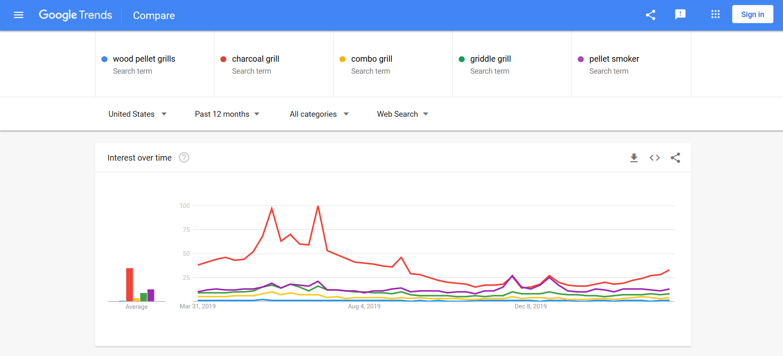The height and width of the screenshot is (356, 783).
Task: Go to Google Trends home logo
Action: tap(75, 15)
